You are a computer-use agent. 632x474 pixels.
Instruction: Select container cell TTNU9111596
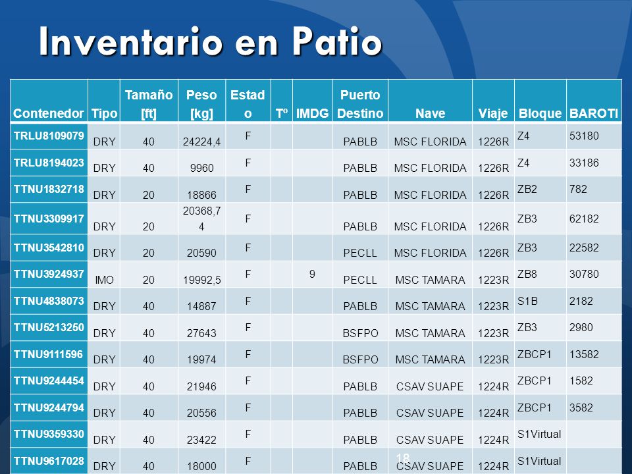[49, 354]
